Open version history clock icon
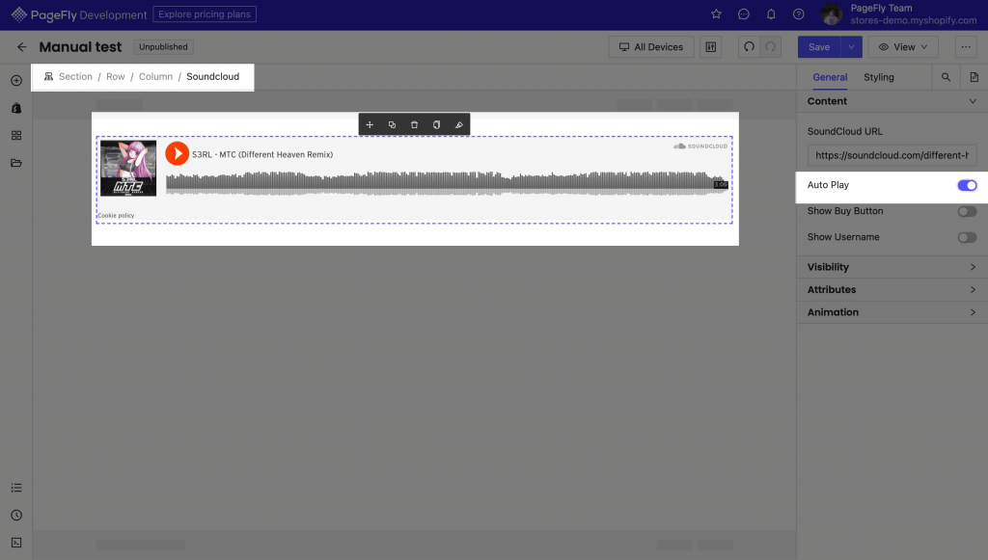The width and height of the screenshot is (988, 560). point(16,516)
